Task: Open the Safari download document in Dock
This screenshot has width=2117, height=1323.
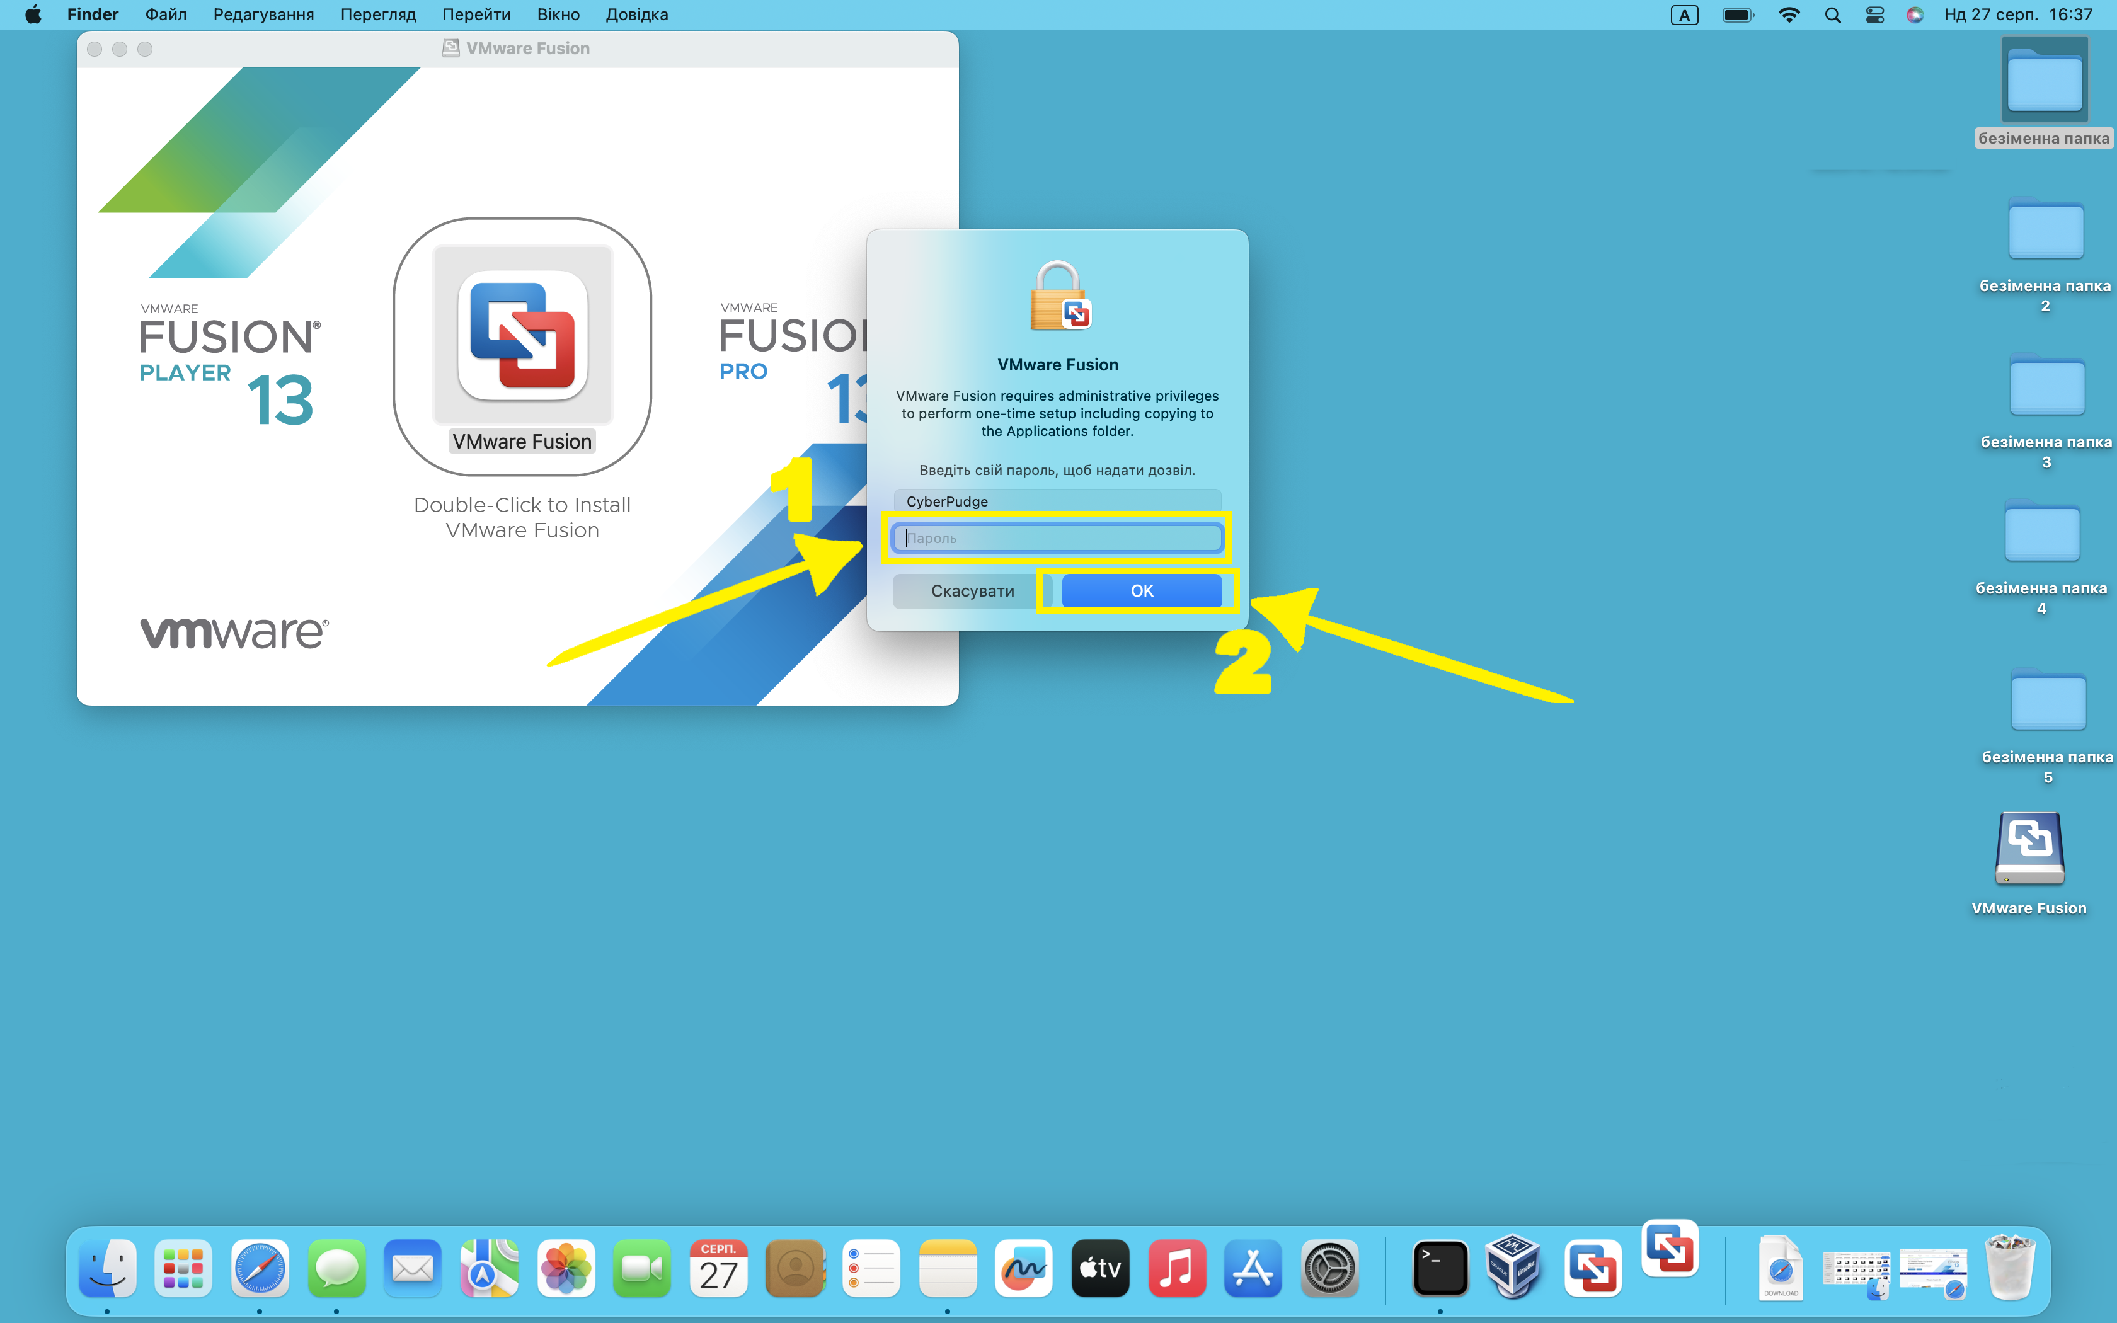Action: point(1781,1268)
